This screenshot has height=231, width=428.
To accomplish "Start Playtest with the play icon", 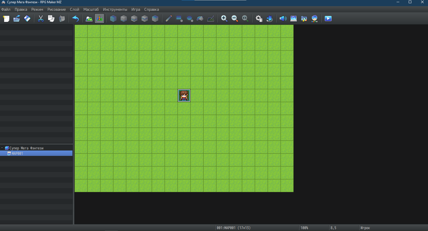I will [328, 19].
